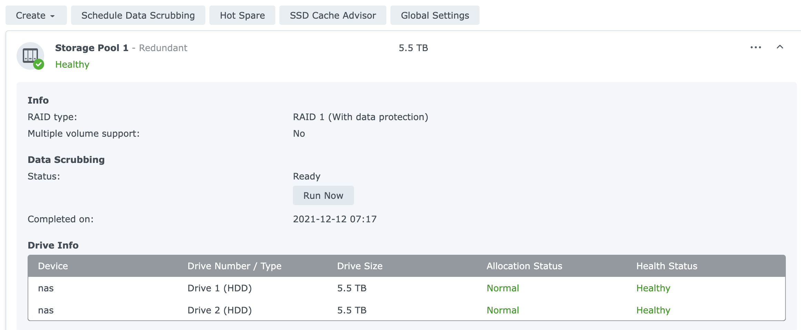Open Global Settings
The width and height of the screenshot is (801, 330).
click(x=435, y=16)
